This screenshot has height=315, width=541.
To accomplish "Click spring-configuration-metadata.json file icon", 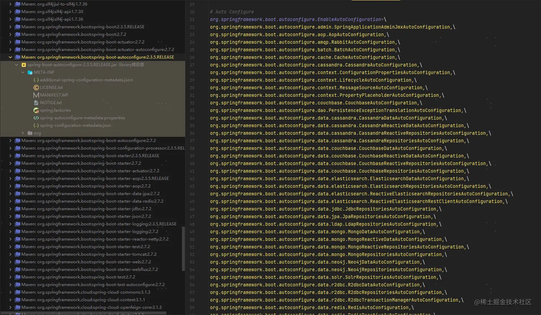I will tap(36, 125).
